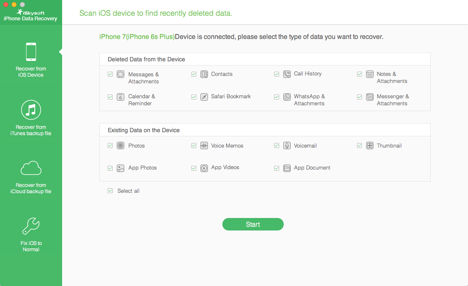Toggle the Select all checkbox
Image resolution: width=468 pixels, height=286 pixels.
point(110,191)
